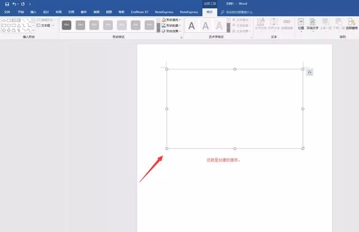
Task: Switch to the 插入 (Insert) tab
Action: (x=34, y=12)
